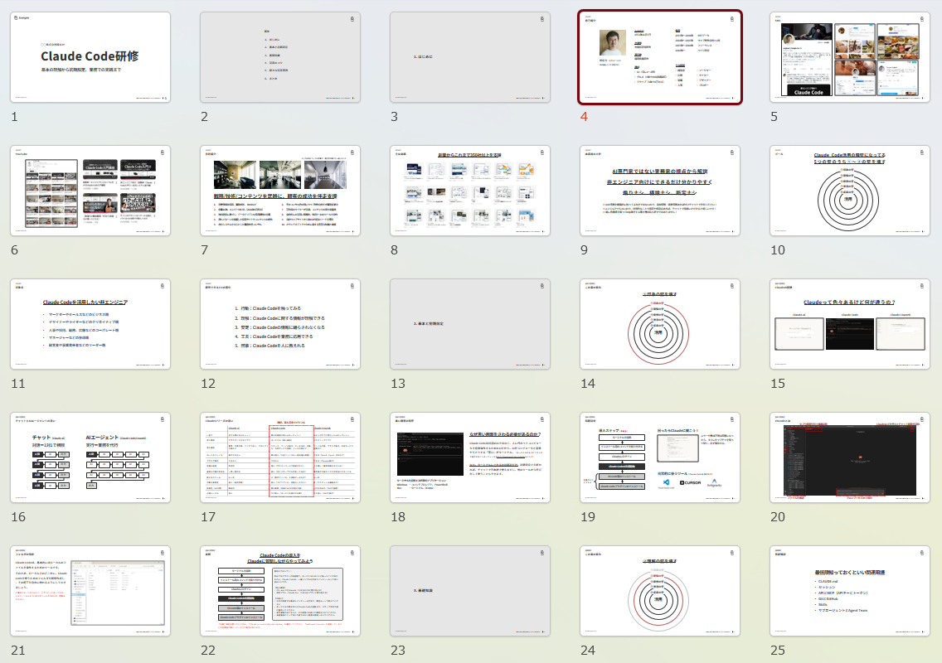Select slide 1 titled Claude Code研修
The height and width of the screenshot is (663, 942).
click(90, 57)
